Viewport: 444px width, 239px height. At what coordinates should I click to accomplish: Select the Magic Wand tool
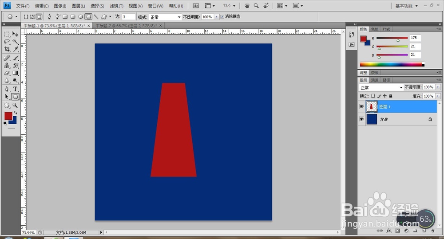tap(15, 42)
